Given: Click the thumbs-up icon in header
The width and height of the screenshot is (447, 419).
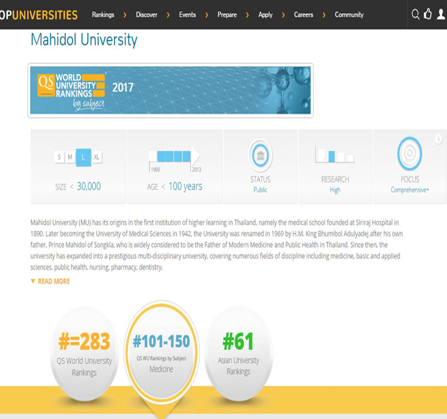Looking at the screenshot, I should (428, 15).
